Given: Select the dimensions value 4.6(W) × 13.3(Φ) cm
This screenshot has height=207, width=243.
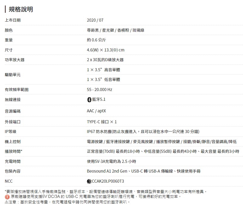Looking at the screenshot, I should coord(105,50).
